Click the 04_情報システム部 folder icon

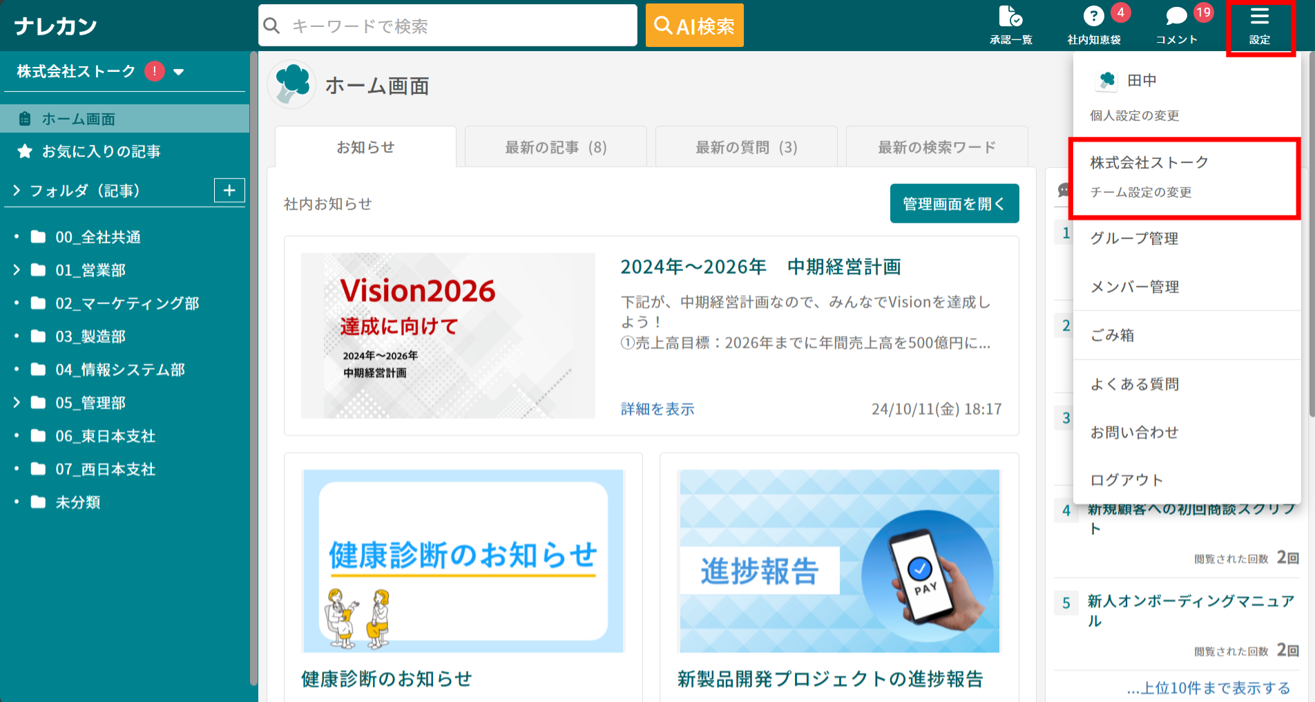[x=39, y=370]
